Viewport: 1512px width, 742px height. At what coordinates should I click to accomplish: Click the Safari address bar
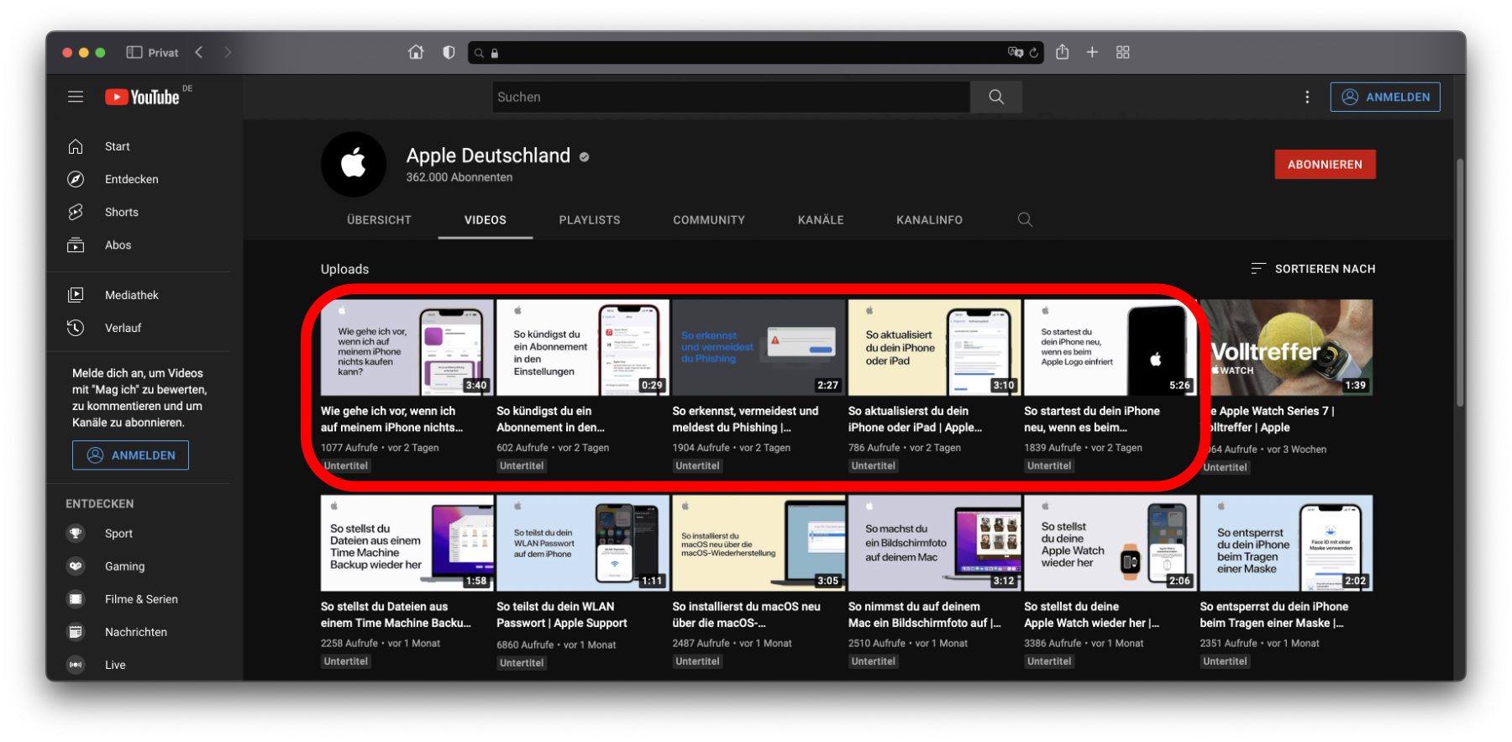756,52
